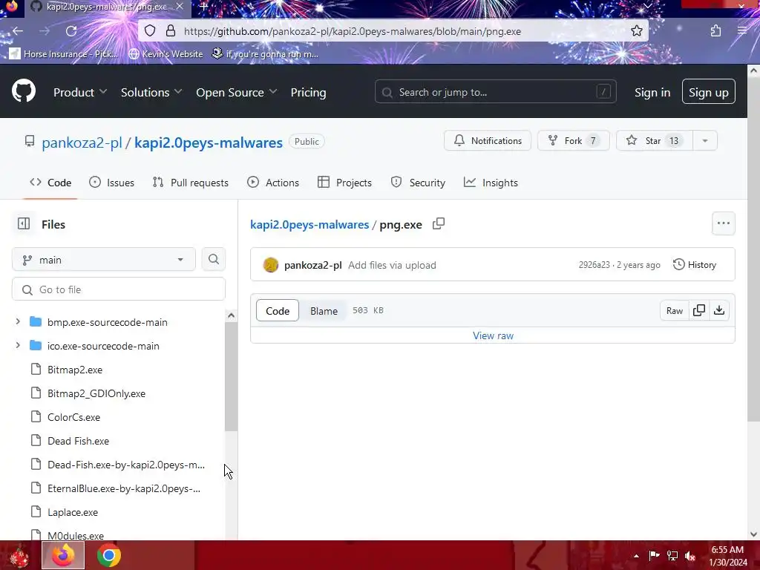Expand the Solutions menu
Viewport: 760px width, 570px height.
click(151, 92)
